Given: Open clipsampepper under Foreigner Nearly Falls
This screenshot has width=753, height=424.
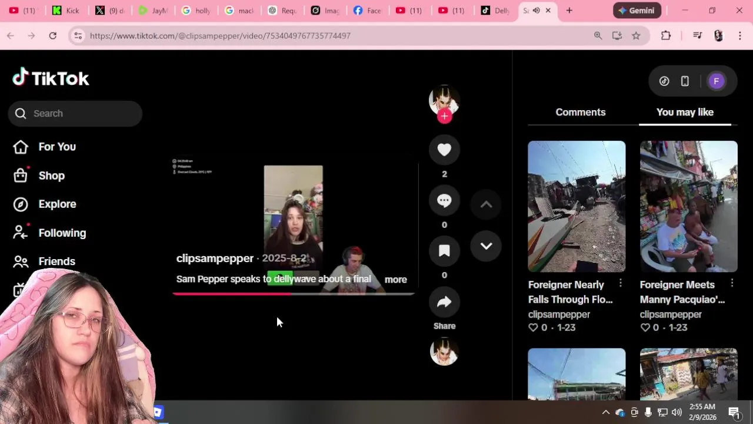Looking at the screenshot, I should tap(559, 314).
